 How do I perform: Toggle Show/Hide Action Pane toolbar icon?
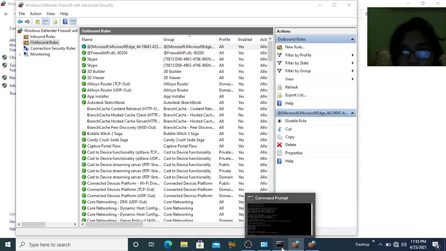click(x=73, y=22)
